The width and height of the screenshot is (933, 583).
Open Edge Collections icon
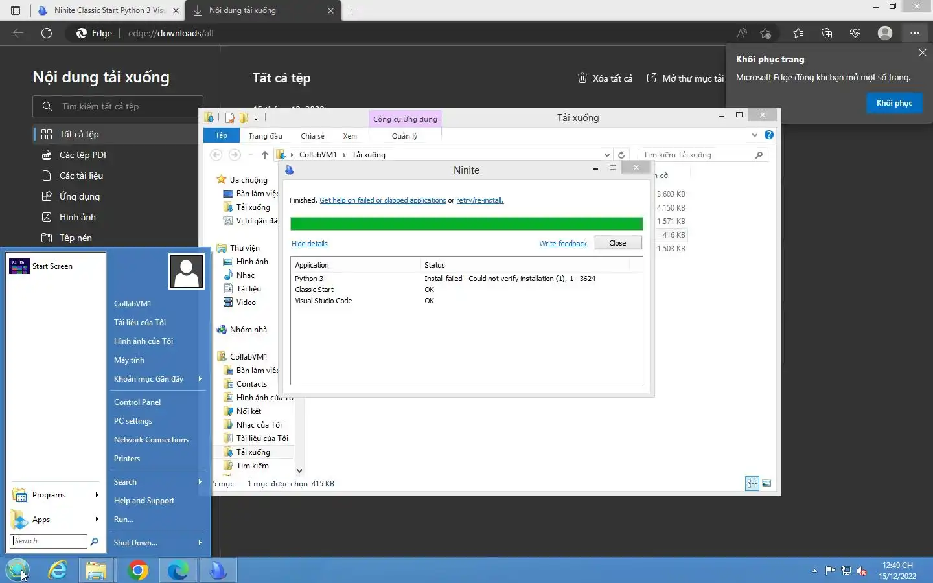tap(827, 33)
